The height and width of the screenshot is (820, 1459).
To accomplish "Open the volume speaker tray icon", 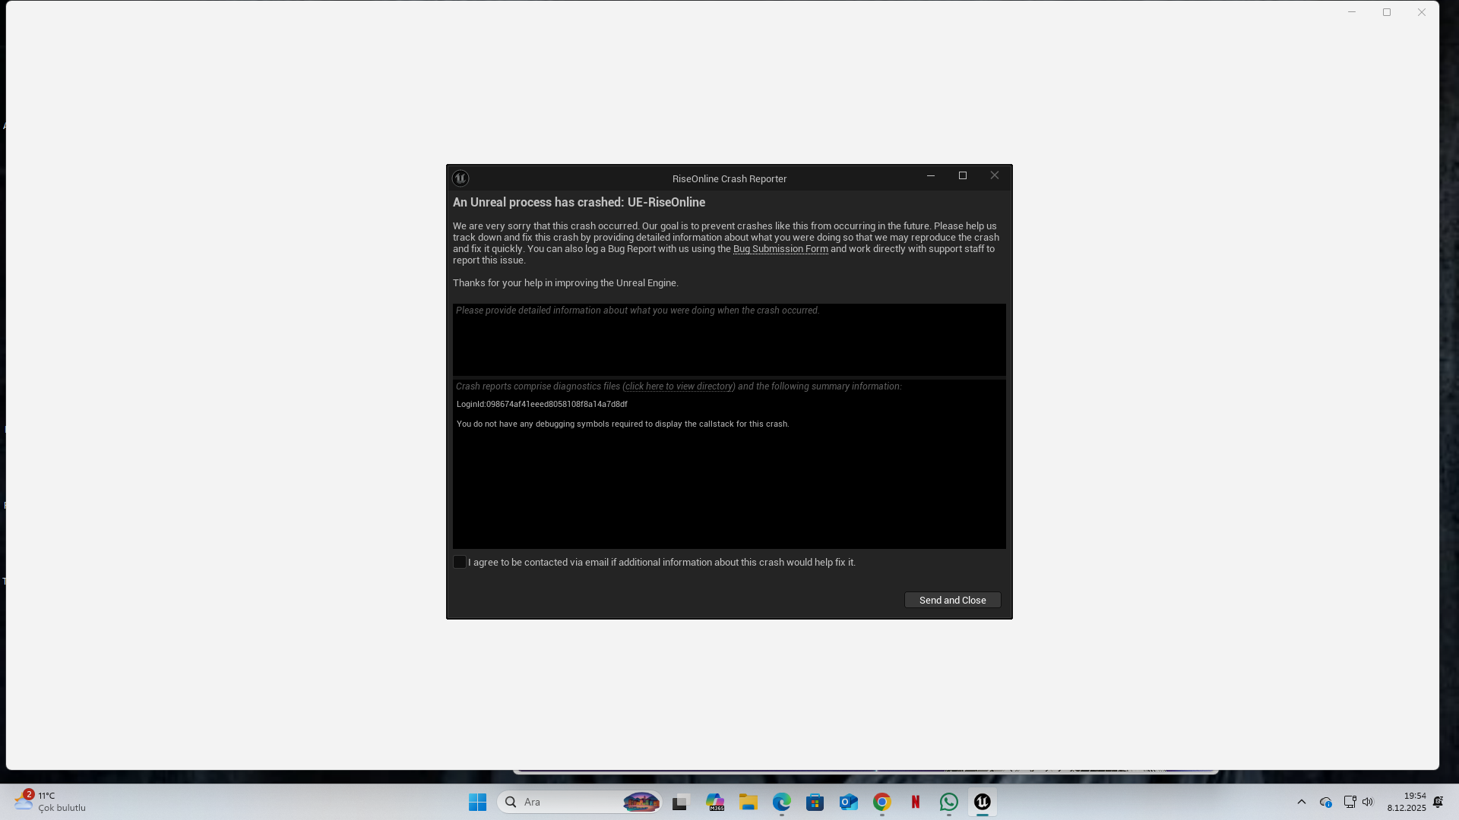I will pos(1368,802).
